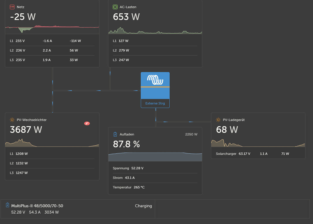Viewport: 313px width, 224px height.
Task: Click the red badge in PV-Wechselrichter card
Action: tap(87, 124)
